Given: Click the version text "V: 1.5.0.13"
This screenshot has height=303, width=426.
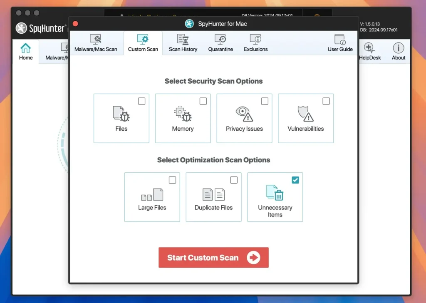Looking at the screenshot, I should click(370, 24).
